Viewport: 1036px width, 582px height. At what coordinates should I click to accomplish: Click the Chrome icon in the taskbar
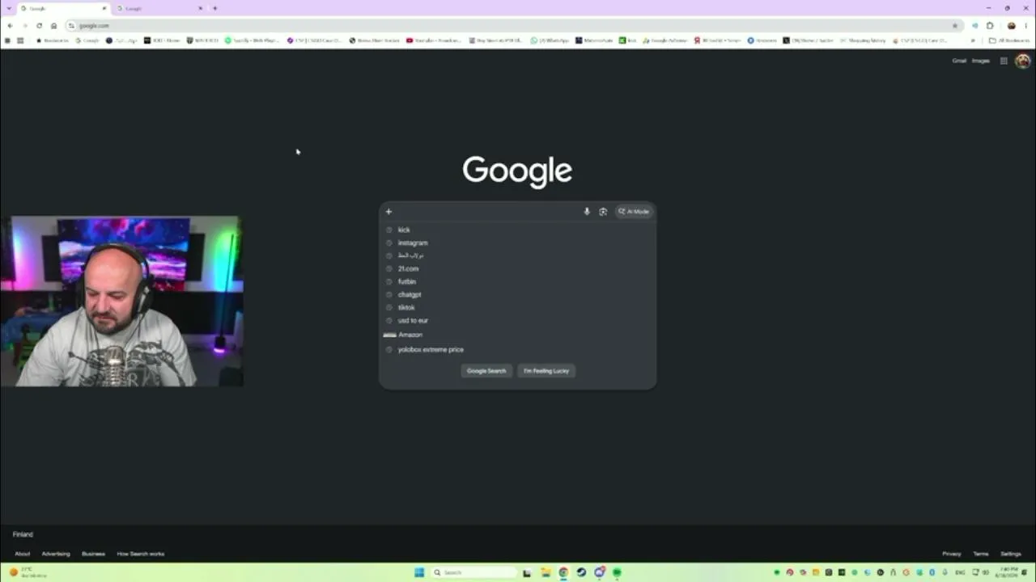click(x=563, y=572)
